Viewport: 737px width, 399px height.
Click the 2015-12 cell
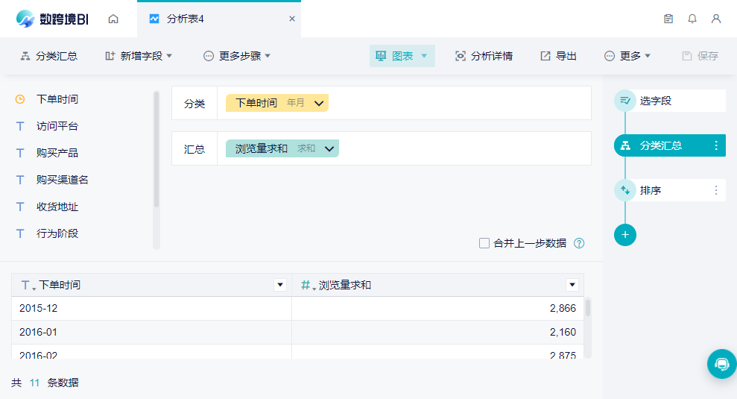pos(151,309)
